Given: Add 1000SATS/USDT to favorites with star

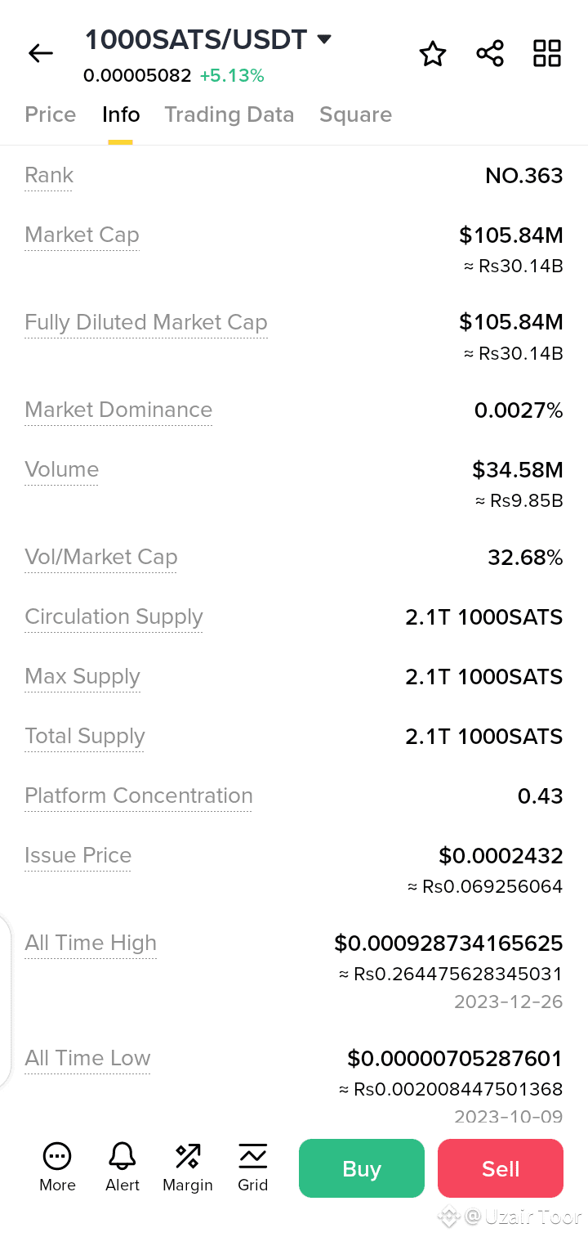Looking at the screenshot, I should (x=433, y=54).
